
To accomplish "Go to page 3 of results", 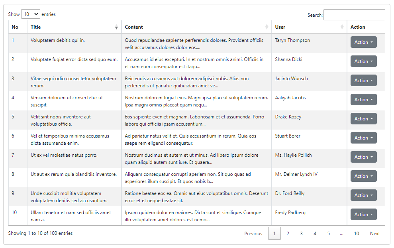I will point(302,233).
